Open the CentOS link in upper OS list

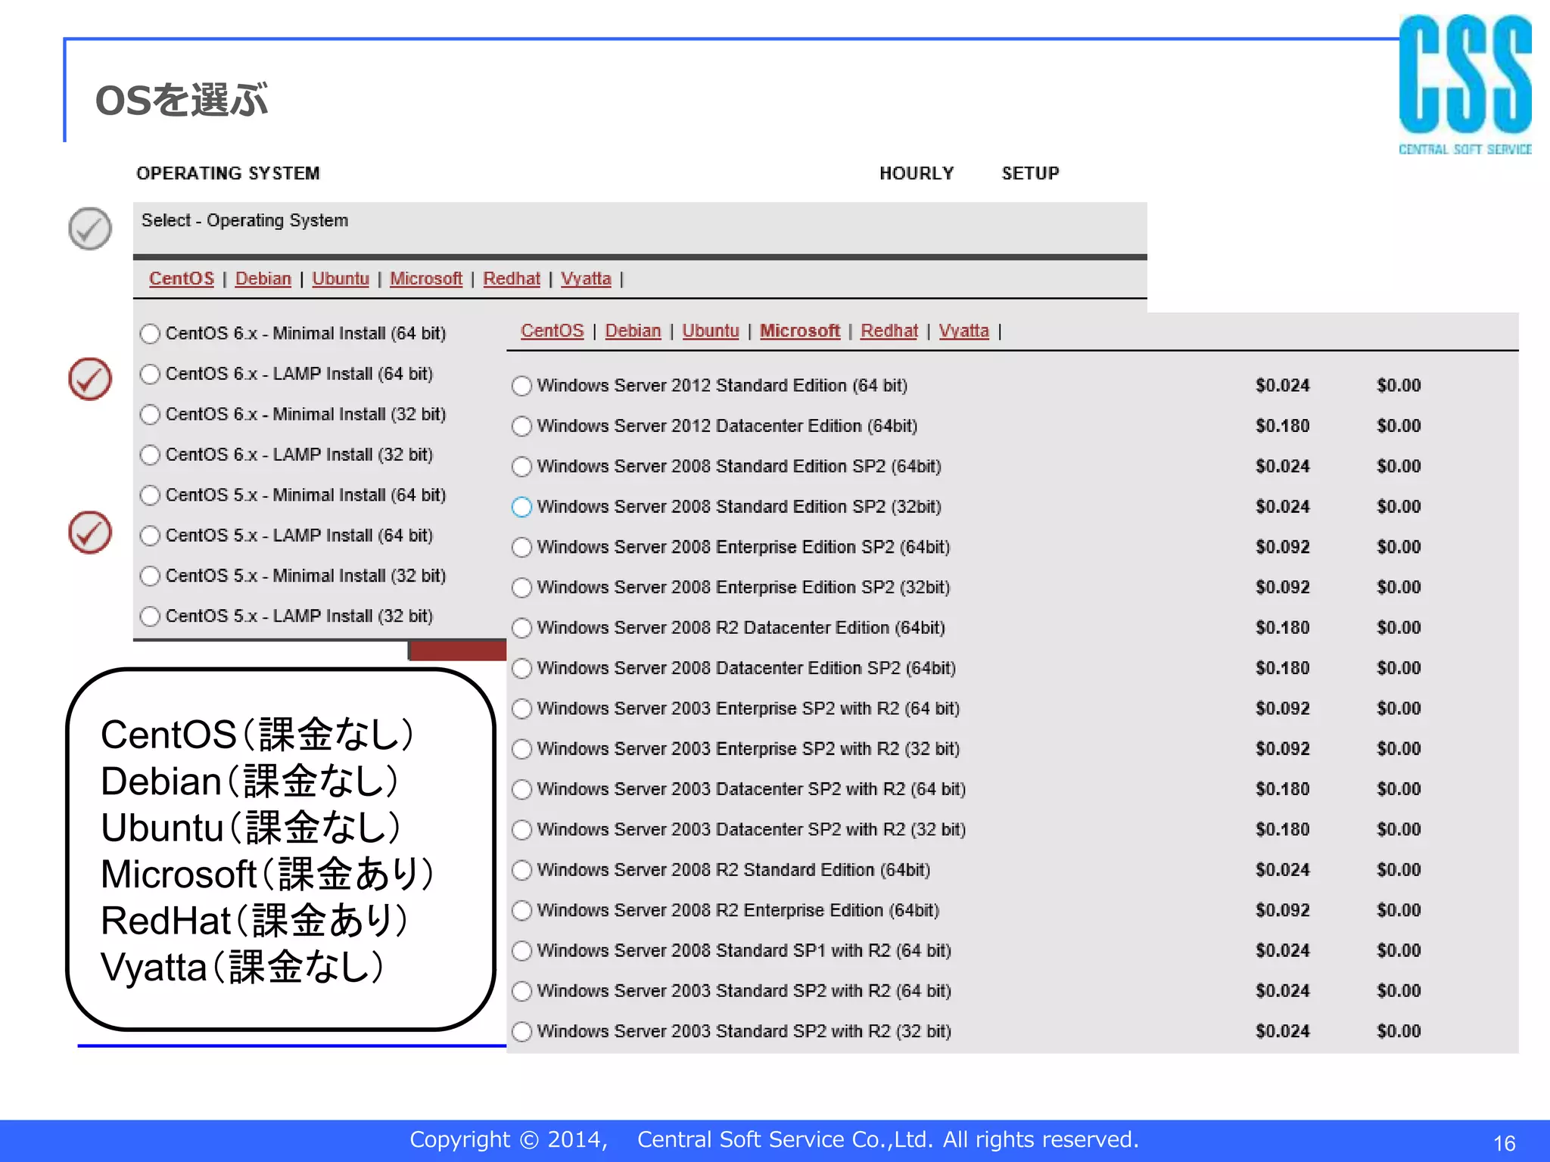tap(182, 278)
